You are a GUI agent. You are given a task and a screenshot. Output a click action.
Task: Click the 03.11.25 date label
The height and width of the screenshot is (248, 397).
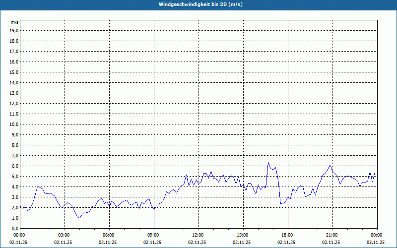click(x=376, y=243)
